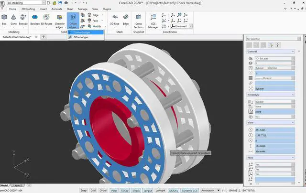Collapse the General properties section
The width and height of the screenshot is (306, 193).
coord(271,52)
